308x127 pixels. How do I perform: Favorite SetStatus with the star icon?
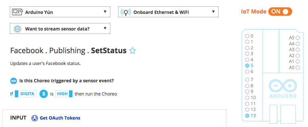tap(133, 51)
